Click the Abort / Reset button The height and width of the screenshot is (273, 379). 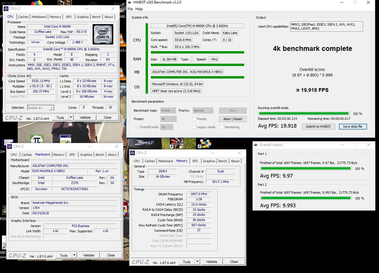(x=233, y=119)
